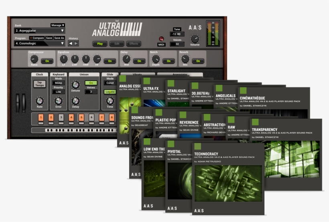Open the Program dropdown showing 4. Cosmologic
Image resolution: width=329 pixels, height=222 pixels.
(x=39, y=43)
